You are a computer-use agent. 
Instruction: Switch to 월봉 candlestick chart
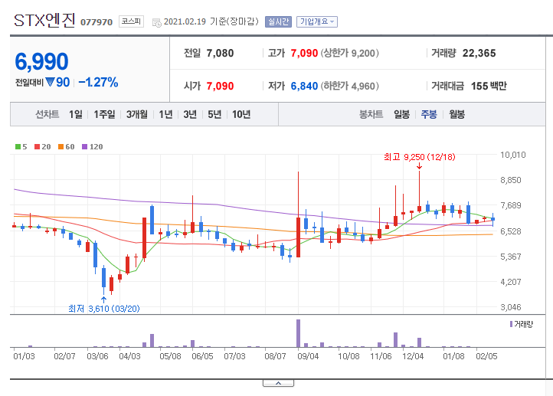pyautogui.click(x=456, y=114)
